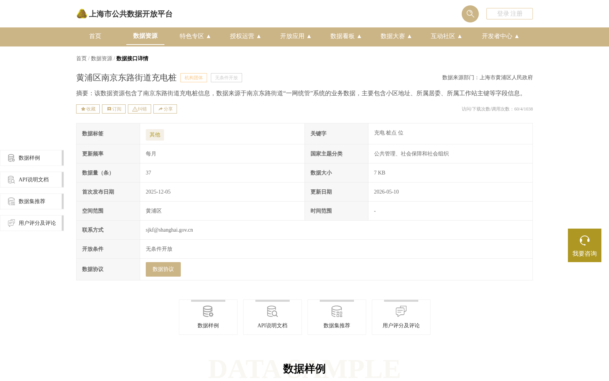This screenshot has height=381, width=609.
Task: Click the 上海市公共数据开放平台 title
Action: click(131, 14)
